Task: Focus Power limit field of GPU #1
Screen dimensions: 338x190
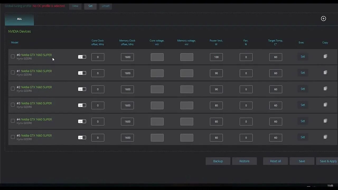Action: click(x=216, y=73)
